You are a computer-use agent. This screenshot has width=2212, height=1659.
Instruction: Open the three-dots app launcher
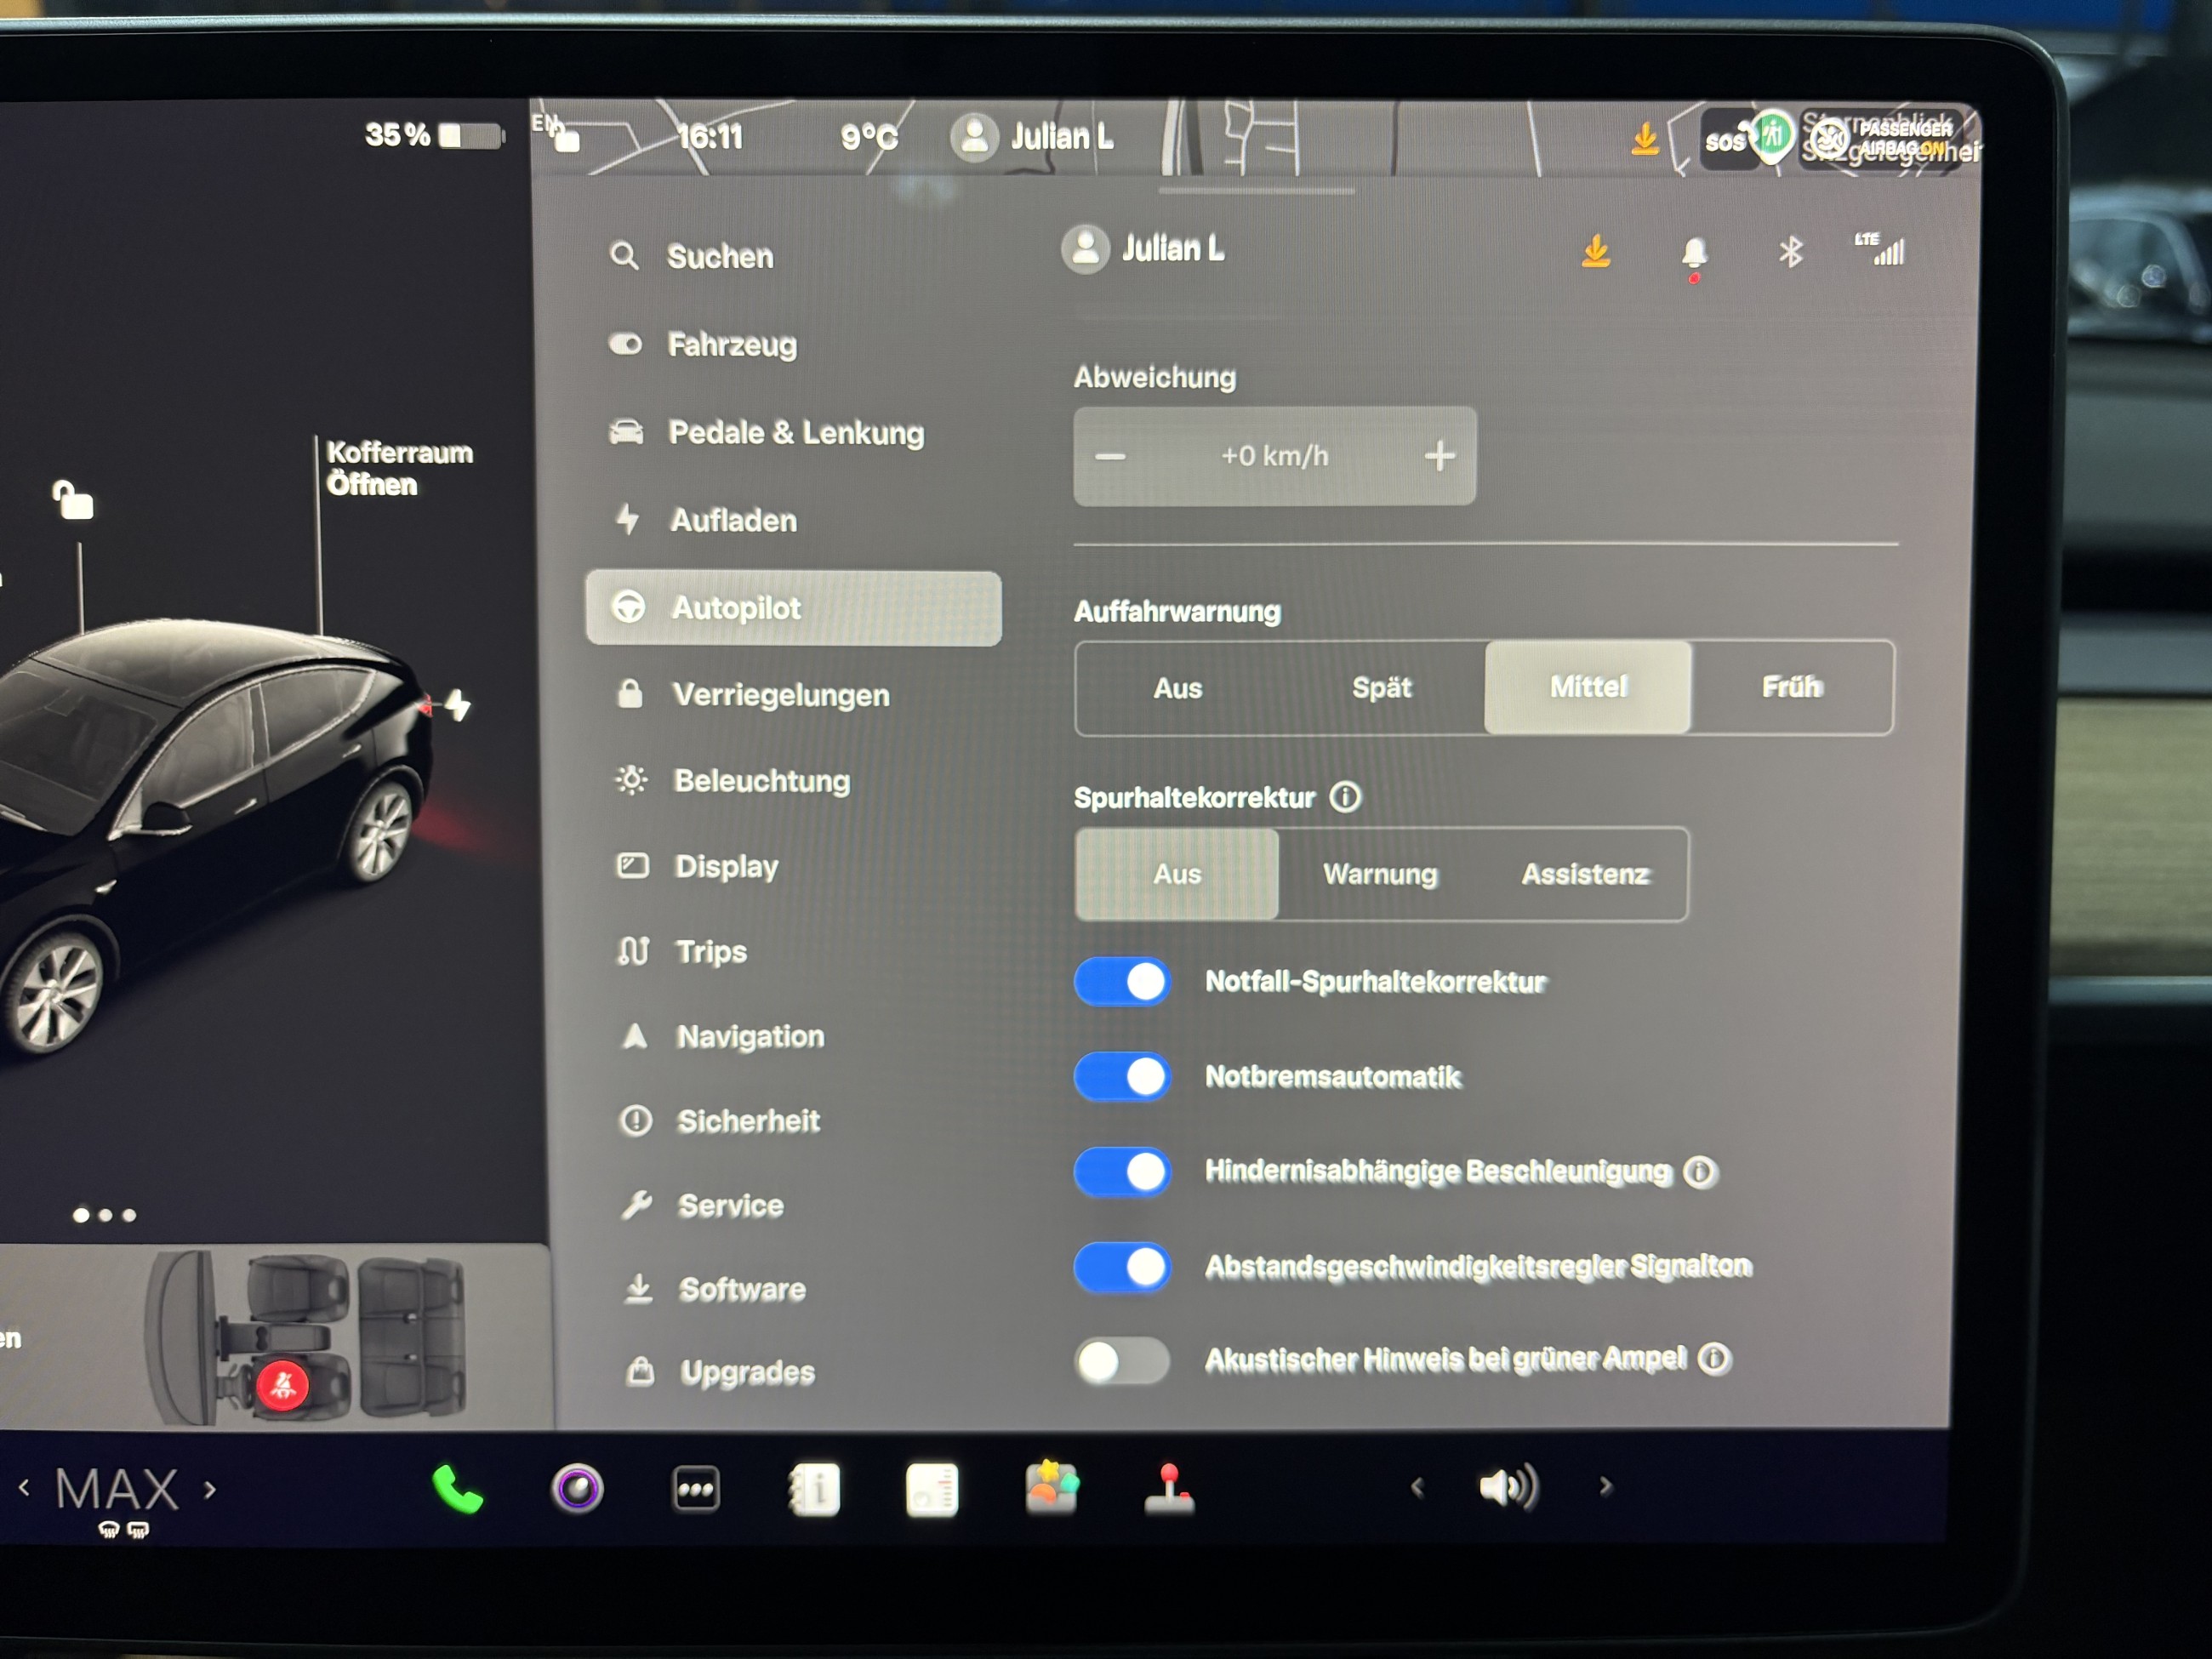click(x=695, y=1489)
